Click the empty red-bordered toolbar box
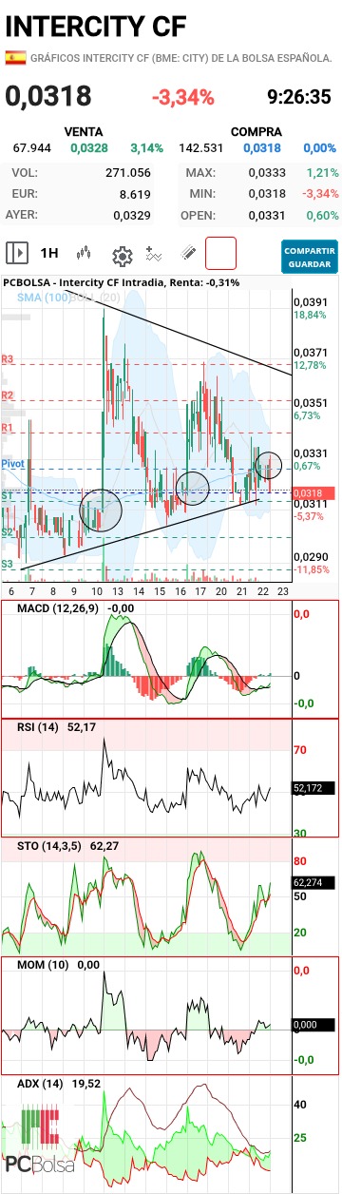The height and width of the screenshot is (1194, 342). 220,254
